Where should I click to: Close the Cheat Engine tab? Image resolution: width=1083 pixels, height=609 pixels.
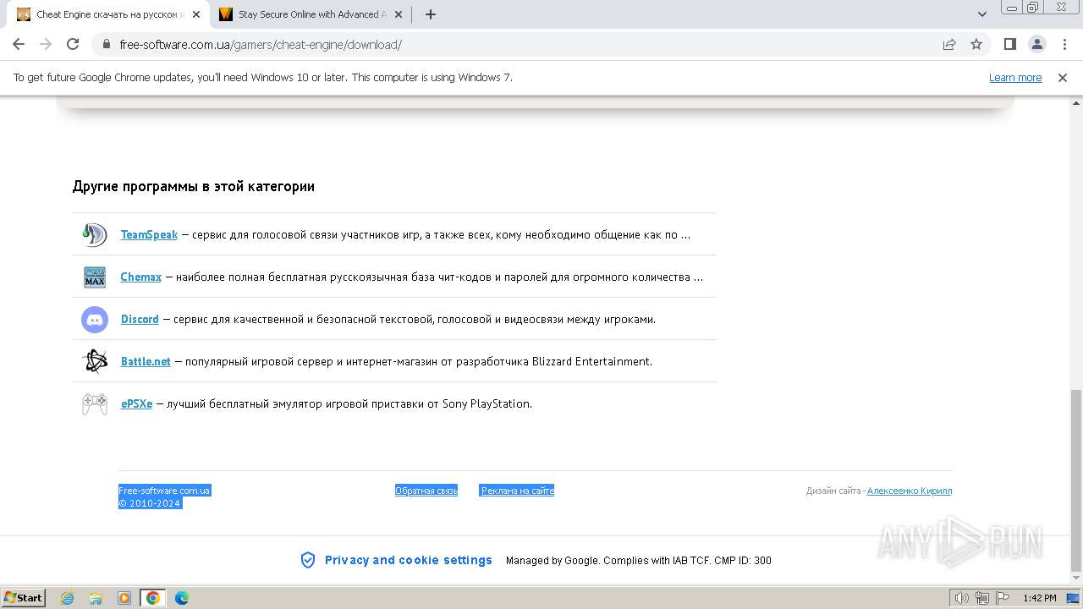(x=195, y=14)
